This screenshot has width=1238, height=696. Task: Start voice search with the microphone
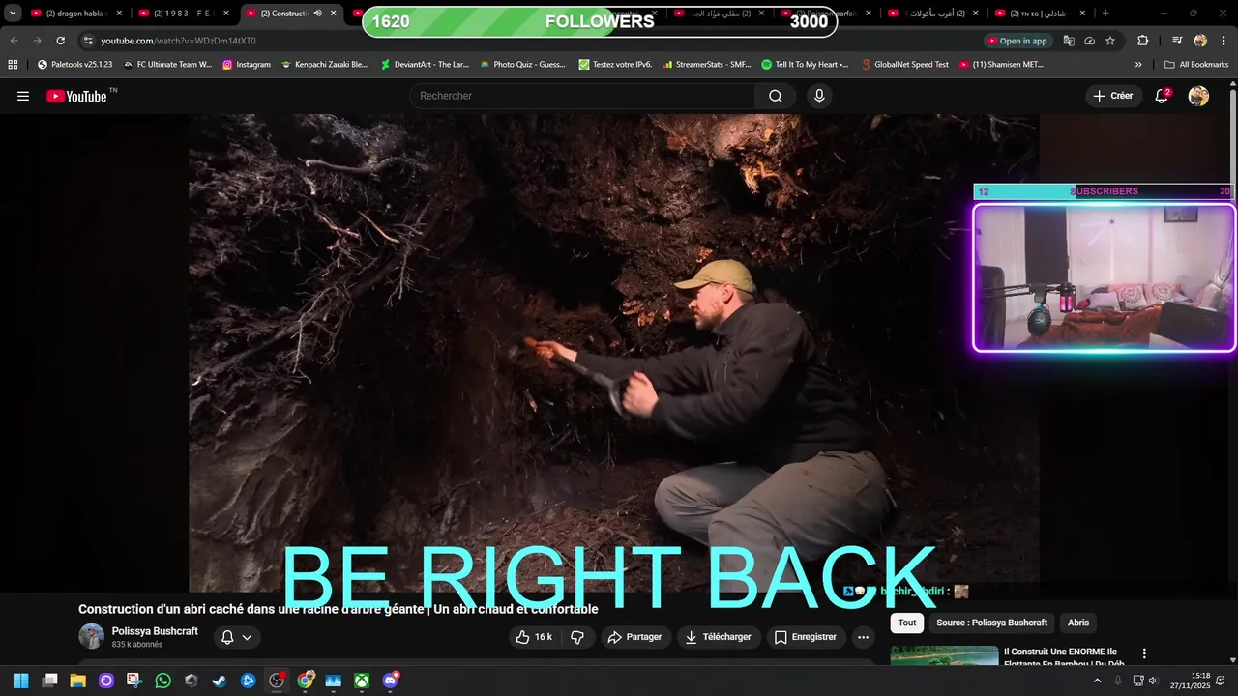(x=819, y=96)
